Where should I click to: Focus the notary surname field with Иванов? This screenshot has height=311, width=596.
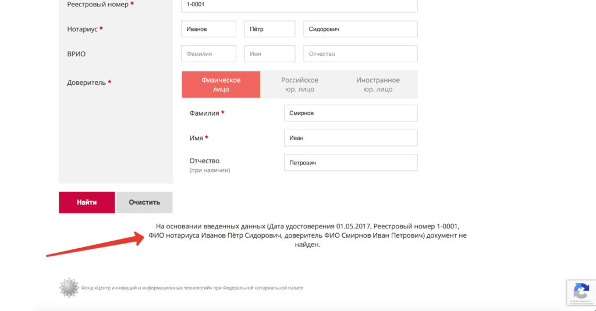pyautogui.click(x=209, y=29)
